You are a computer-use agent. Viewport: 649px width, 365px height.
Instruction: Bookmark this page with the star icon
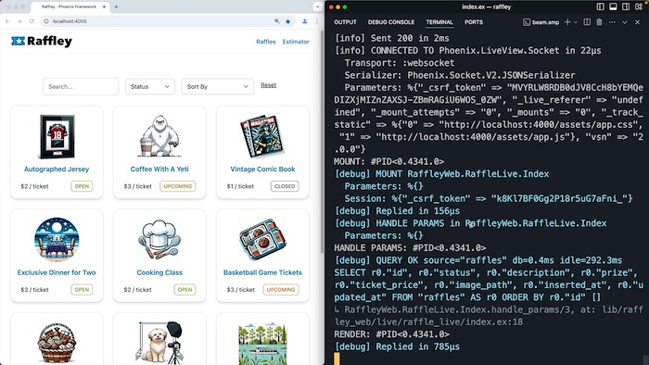(288, 21)
